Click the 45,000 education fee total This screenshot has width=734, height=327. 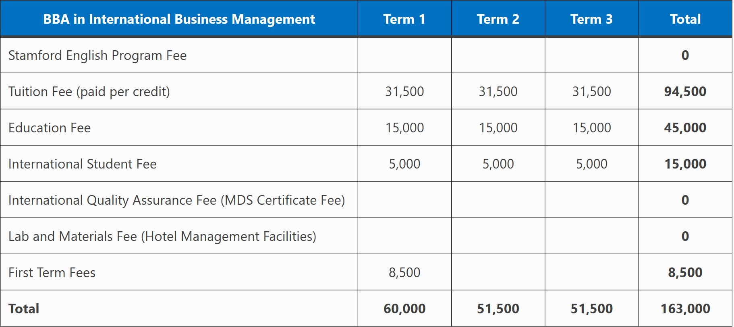685,128
